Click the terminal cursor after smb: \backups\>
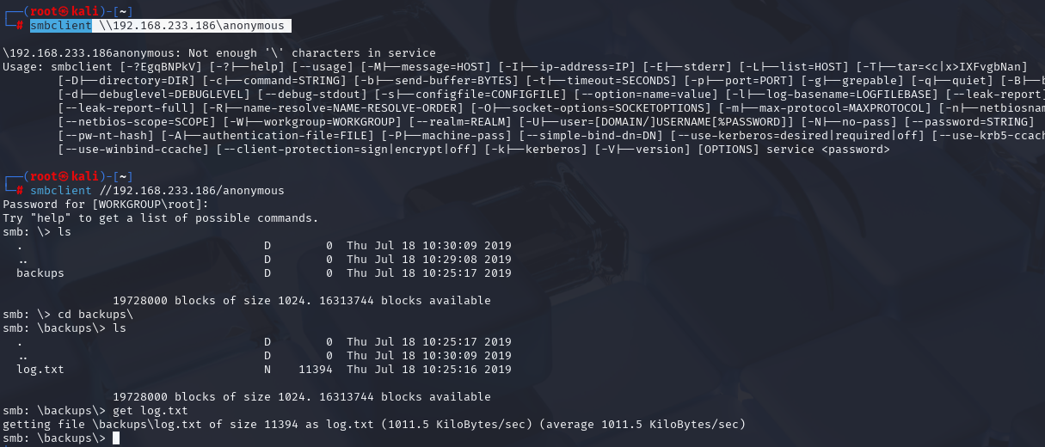The image size is (1045, 447). [116, 438]
